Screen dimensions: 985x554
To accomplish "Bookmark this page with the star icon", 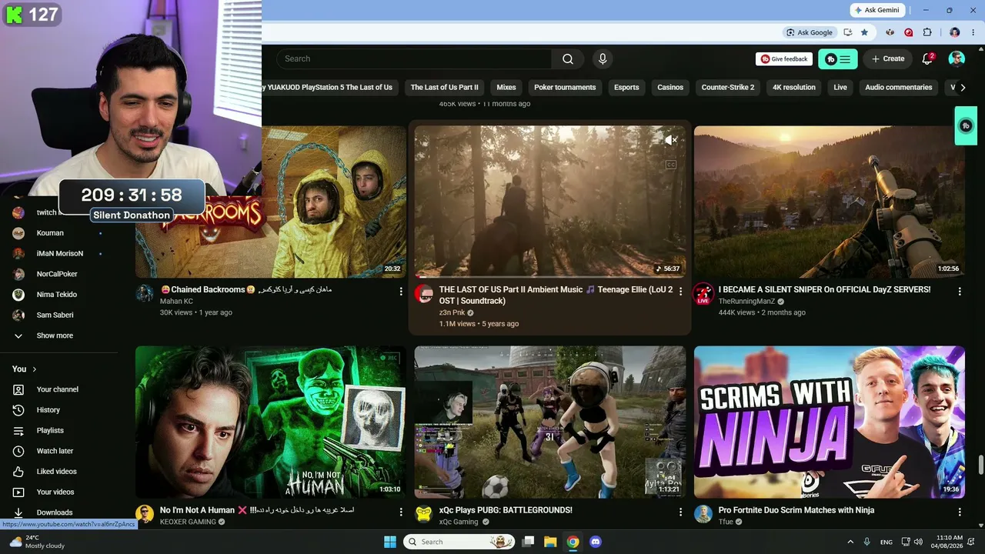I will pyautogui.click(x=864, y=32).
